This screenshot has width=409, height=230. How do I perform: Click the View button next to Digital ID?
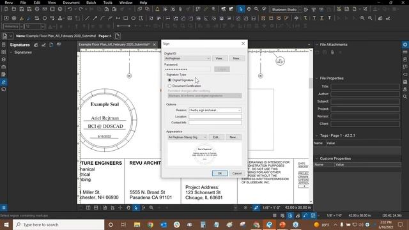(220, 58)
